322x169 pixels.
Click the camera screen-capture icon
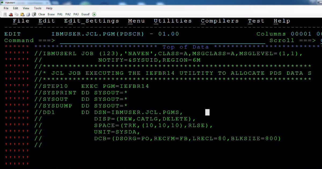point(34,14)
